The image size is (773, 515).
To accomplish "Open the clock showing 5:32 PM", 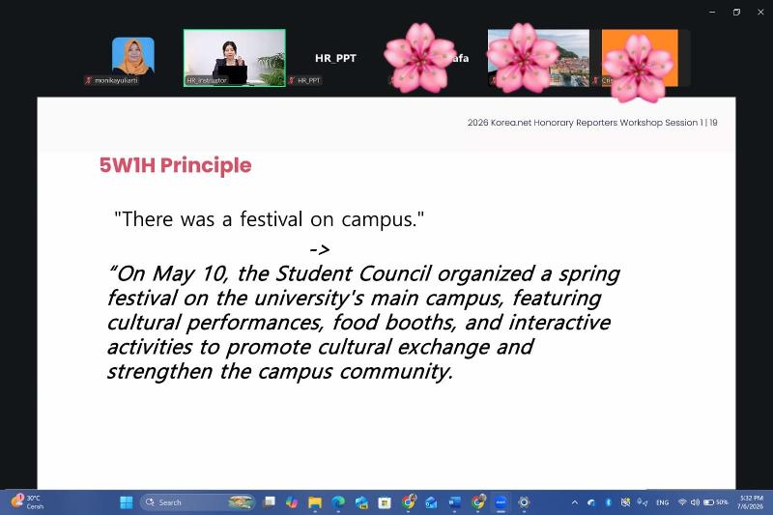I will [751, 502].
